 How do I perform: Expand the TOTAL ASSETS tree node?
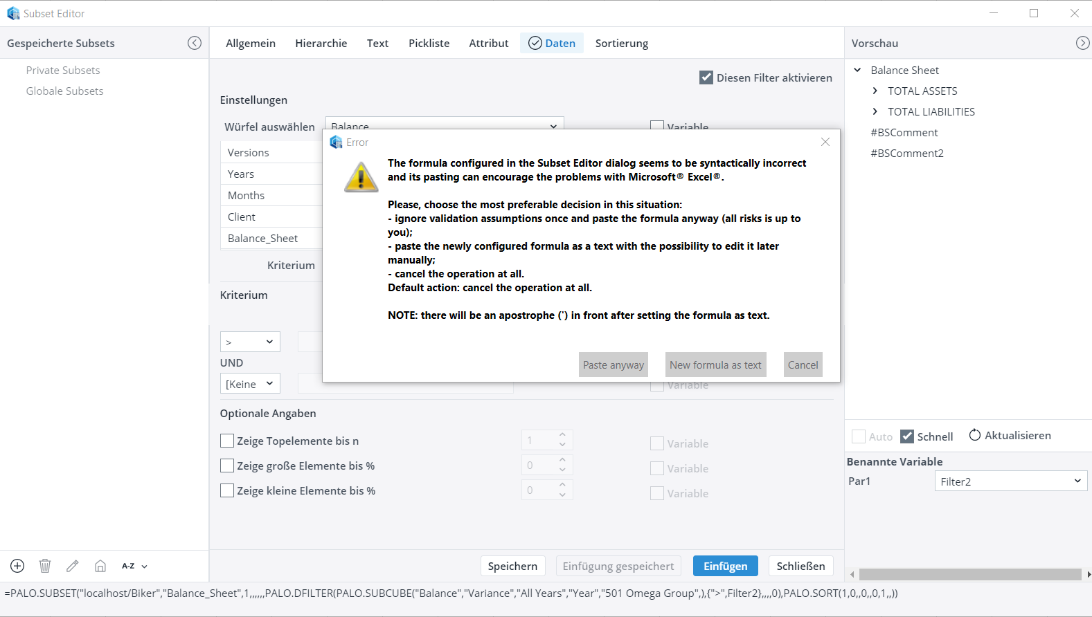875,91
